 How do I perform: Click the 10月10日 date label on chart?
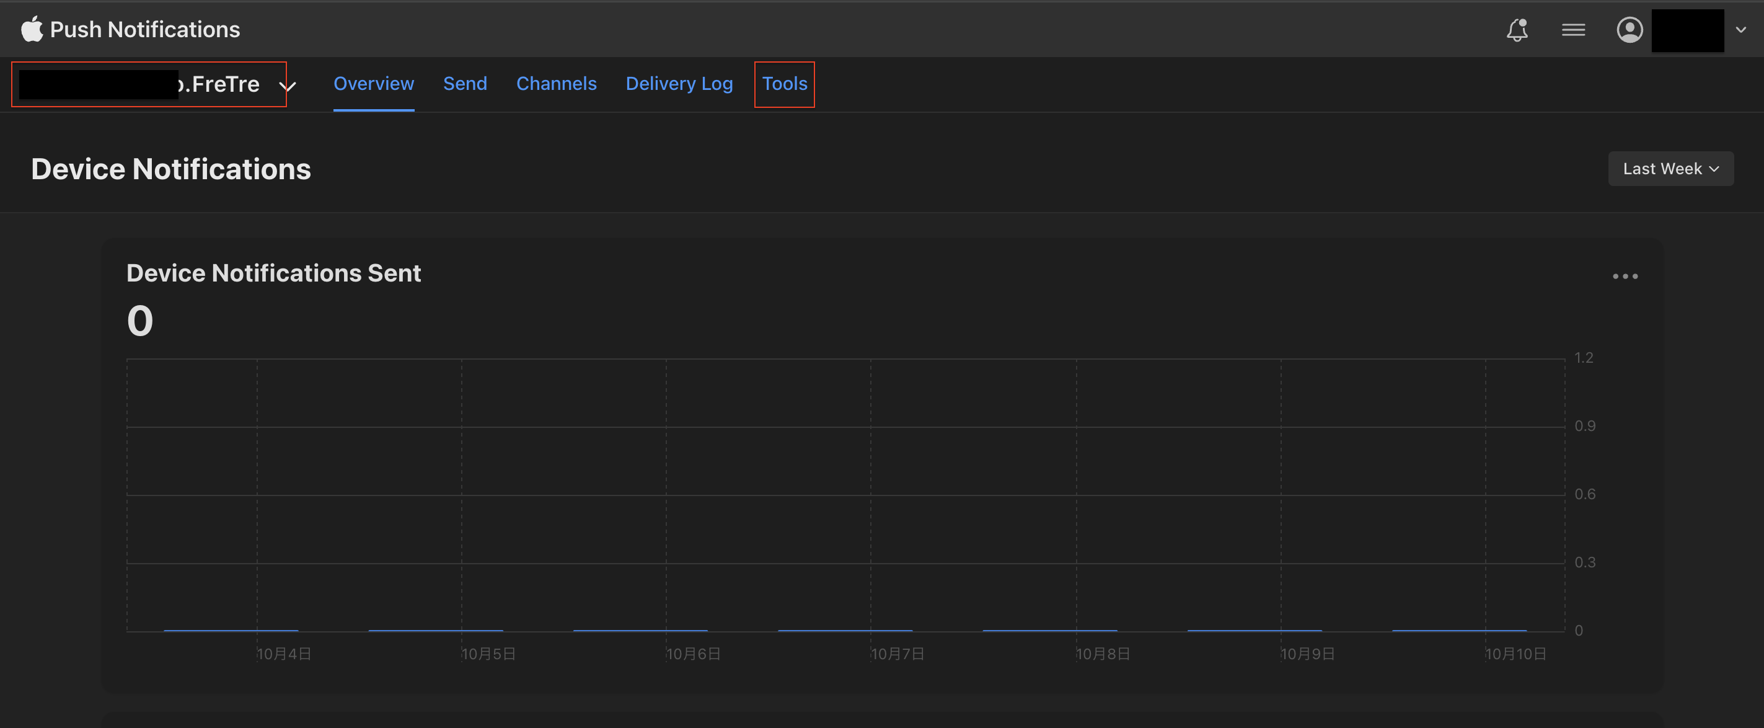pyautogui.click(x=1515, y=654)
